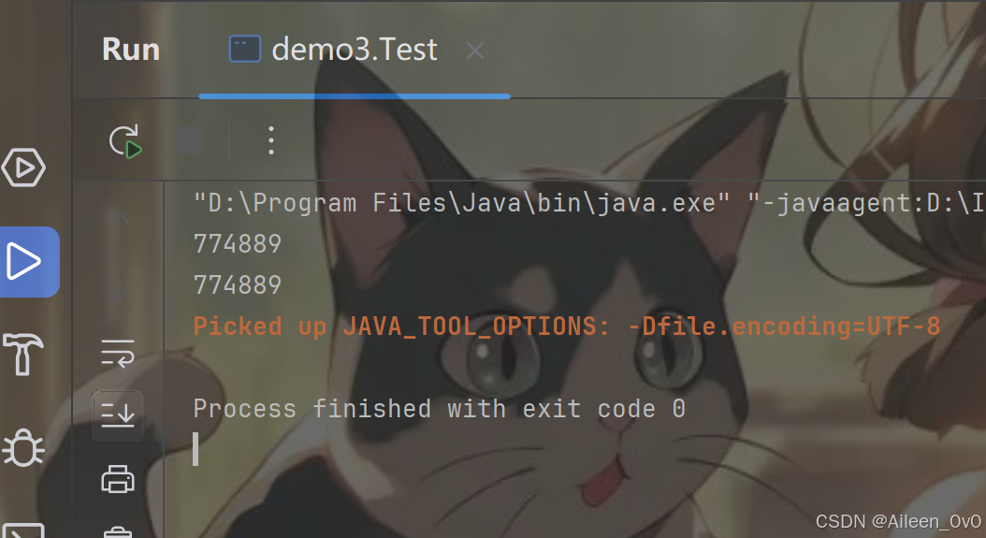Open the Services tool window hexagon icon
The width and height of the screenshot is (986, 538).
[x=24, y=167]
